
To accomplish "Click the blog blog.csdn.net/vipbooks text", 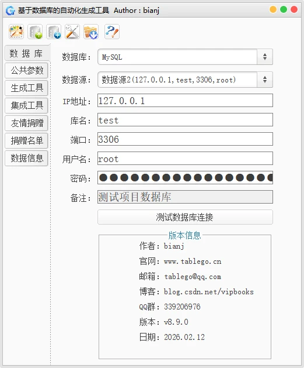I will pyautogui.click(x=208, y=292).
